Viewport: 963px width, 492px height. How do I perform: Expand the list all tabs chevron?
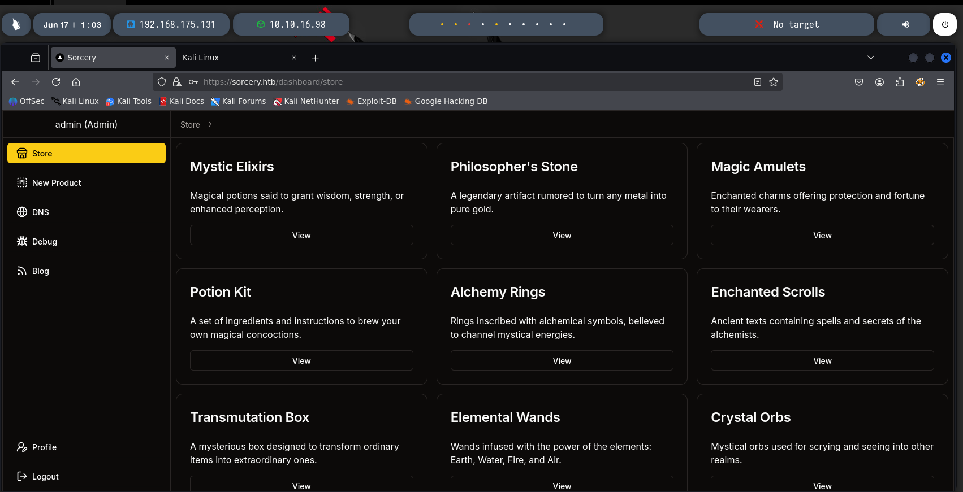pyautogui.click(x=871, y=58)
